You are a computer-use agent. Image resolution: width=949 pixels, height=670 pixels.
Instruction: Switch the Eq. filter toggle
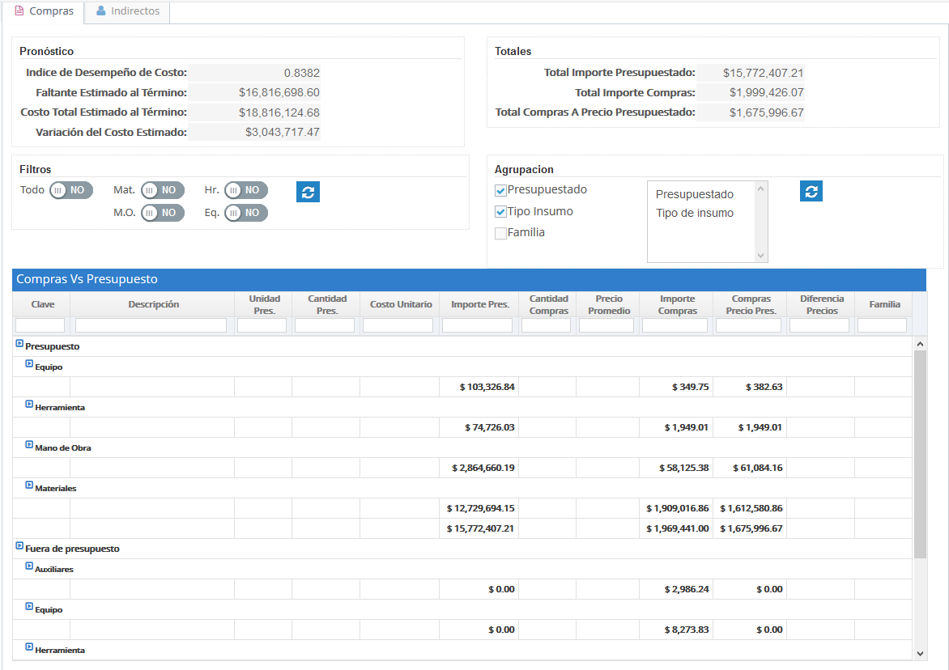pyautogui.click(x=246, y=213)
